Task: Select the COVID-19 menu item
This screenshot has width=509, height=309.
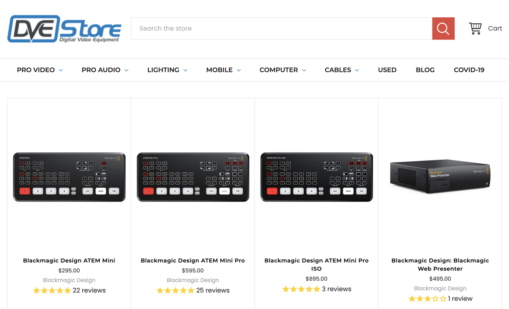Action: click(469, 70)
